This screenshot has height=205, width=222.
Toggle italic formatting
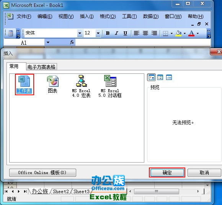(116, 33)
